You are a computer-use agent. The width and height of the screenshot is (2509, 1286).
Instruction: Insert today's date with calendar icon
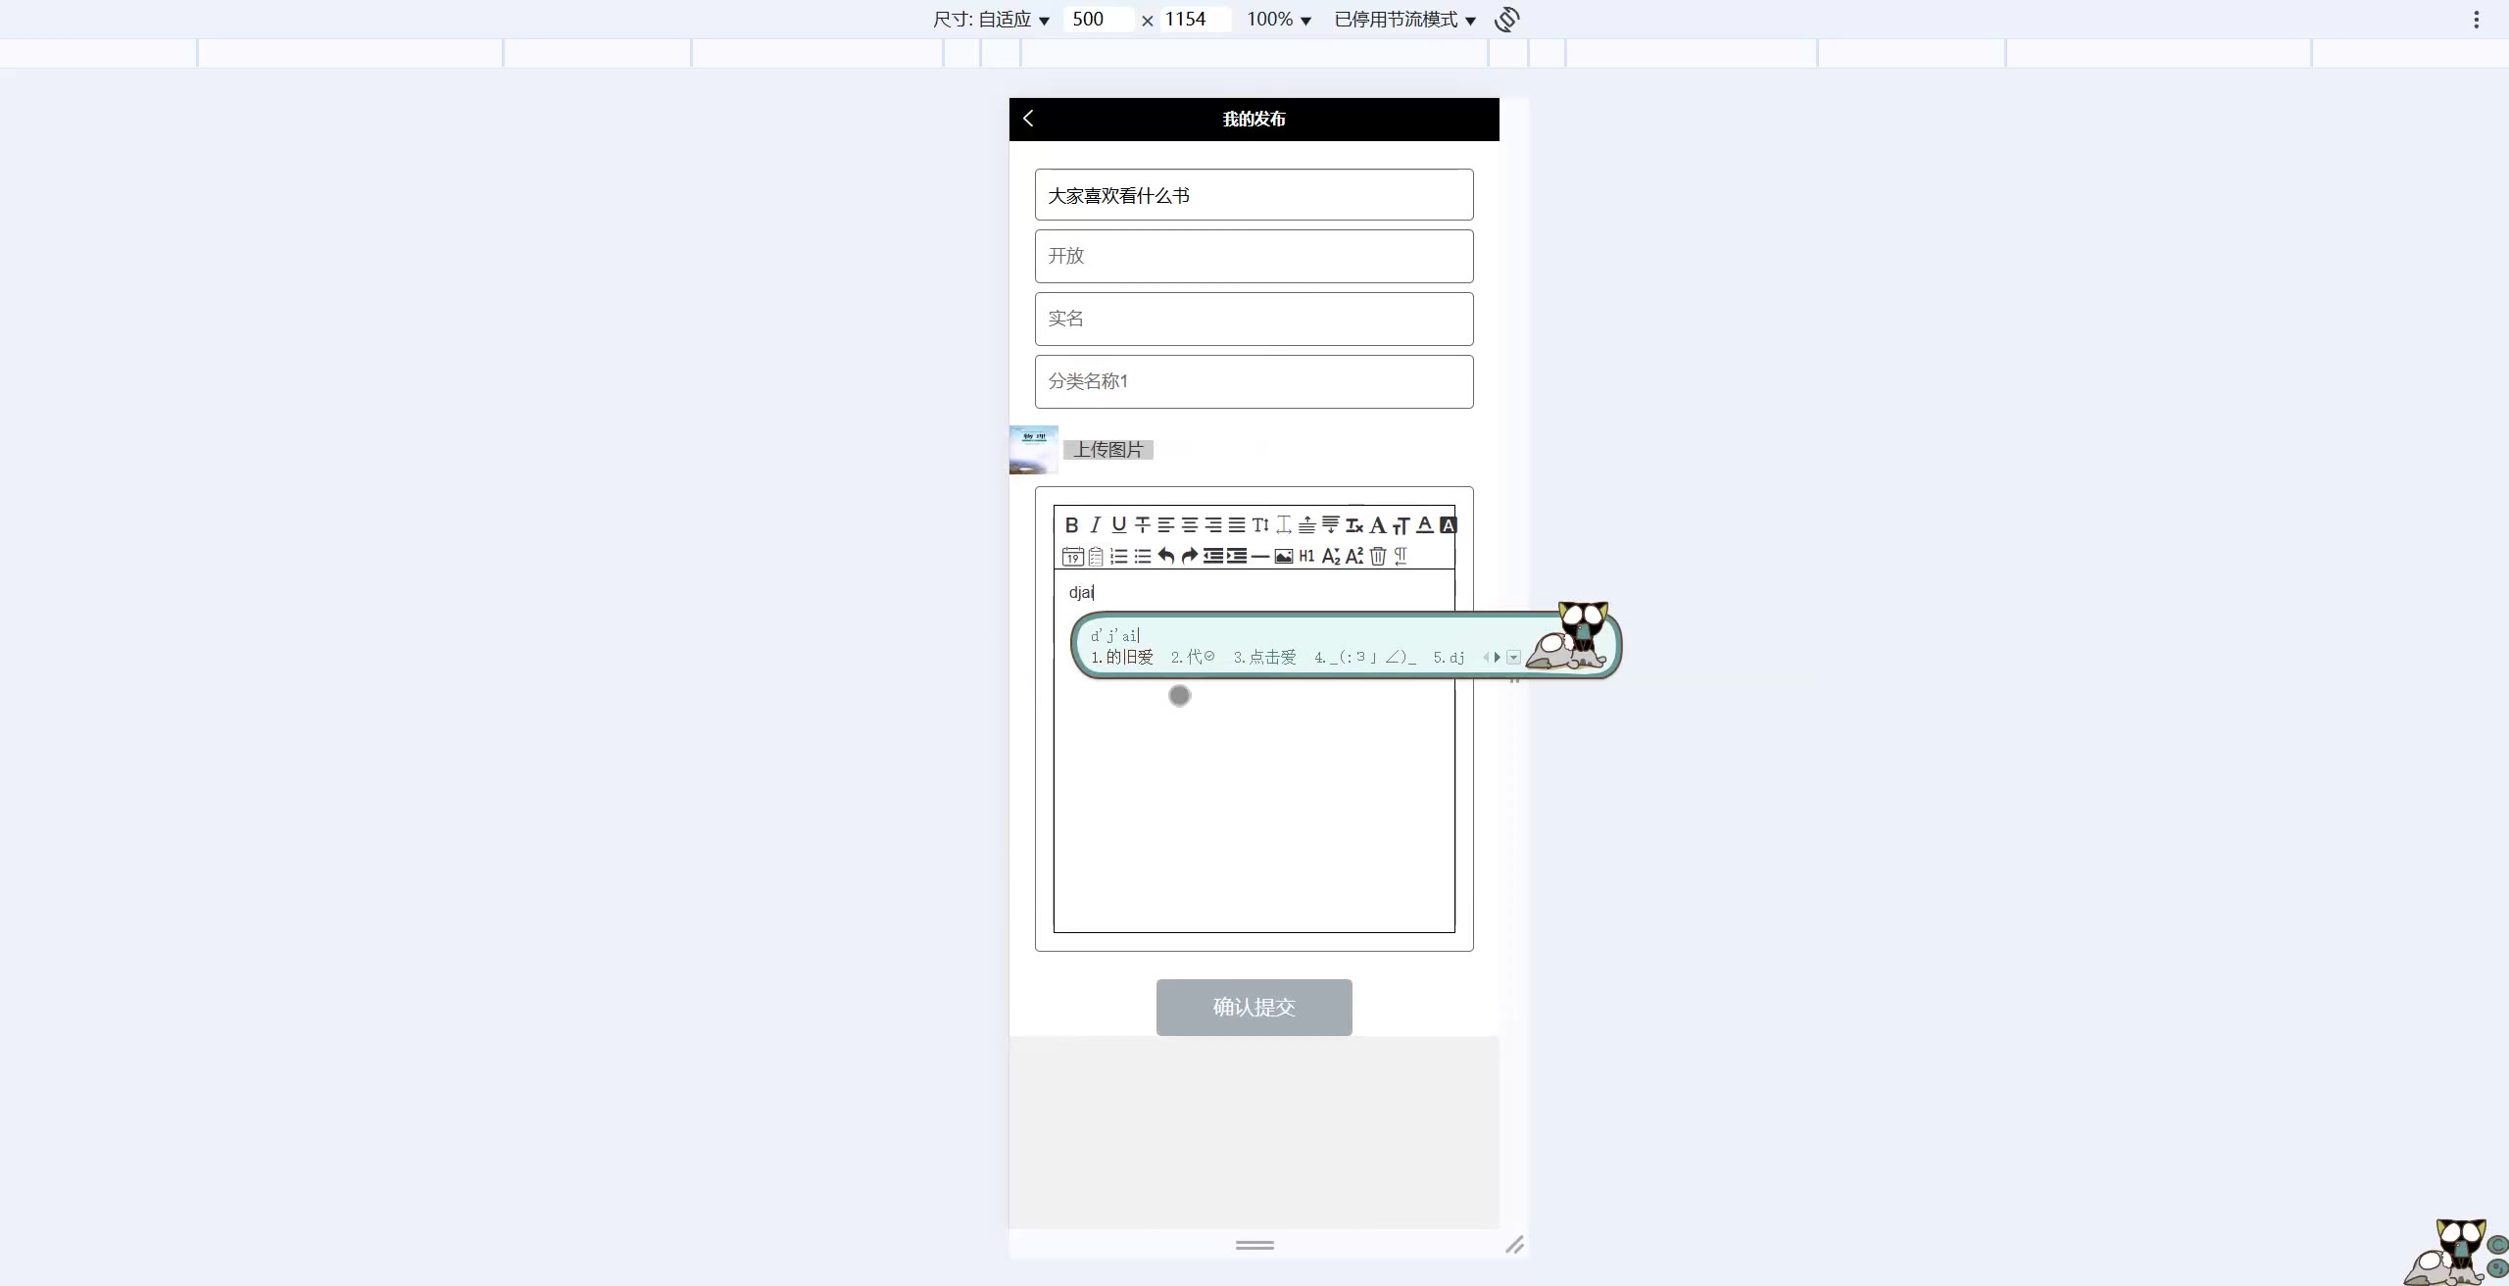[x=1072, y=557]
